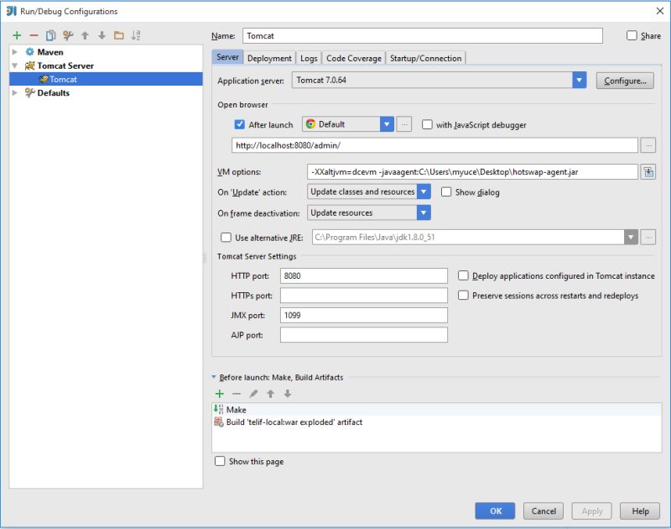Enable Preserve sessions across restarts and redeploys

point(463,295)
